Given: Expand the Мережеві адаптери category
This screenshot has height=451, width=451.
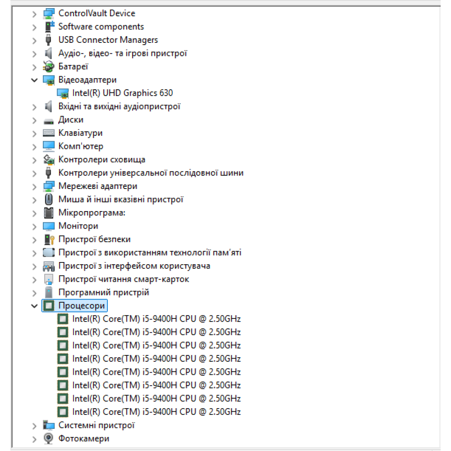Looking at the screenshot, I should 34,186.
